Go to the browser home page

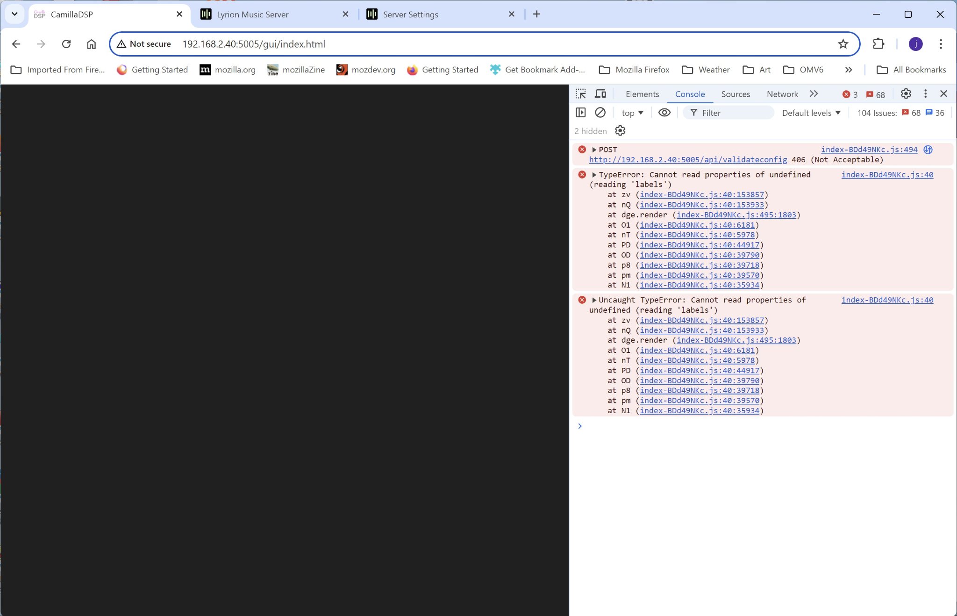click(x=92, y=44)
